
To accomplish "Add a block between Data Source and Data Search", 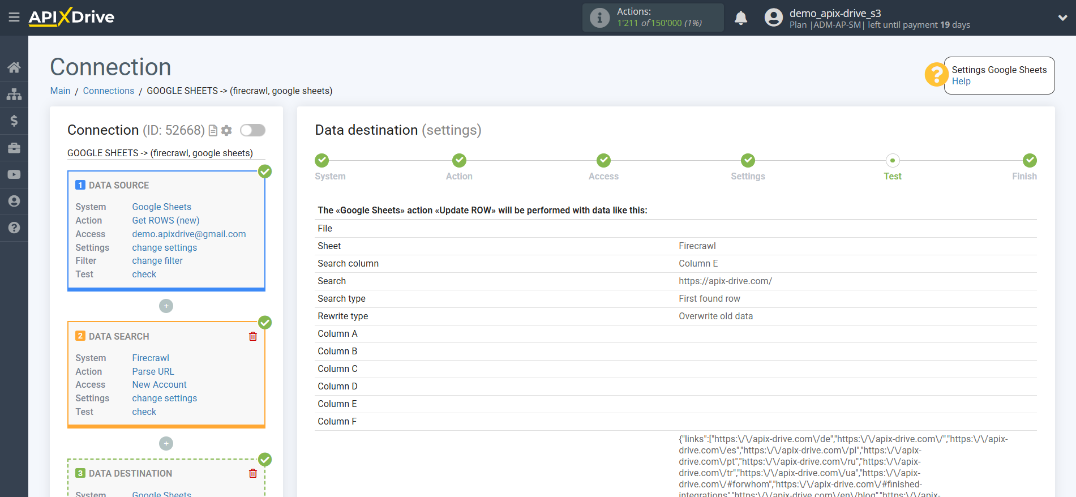I will 166,306.
